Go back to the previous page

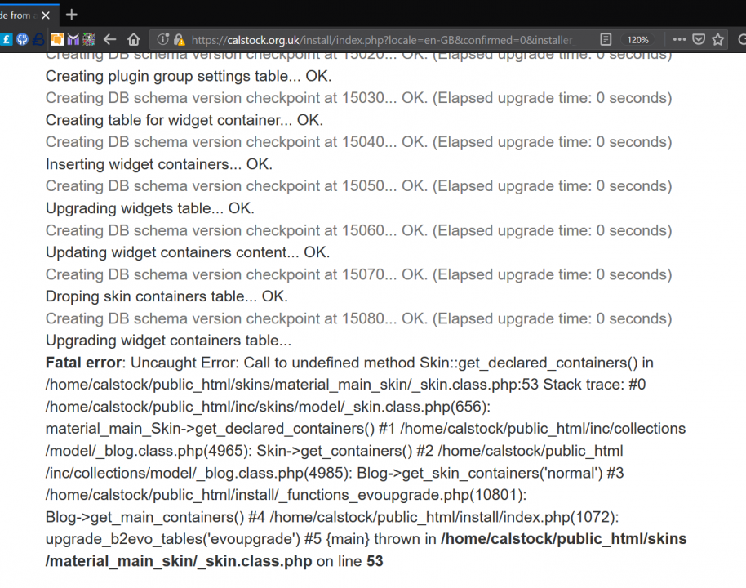(110, 39)
